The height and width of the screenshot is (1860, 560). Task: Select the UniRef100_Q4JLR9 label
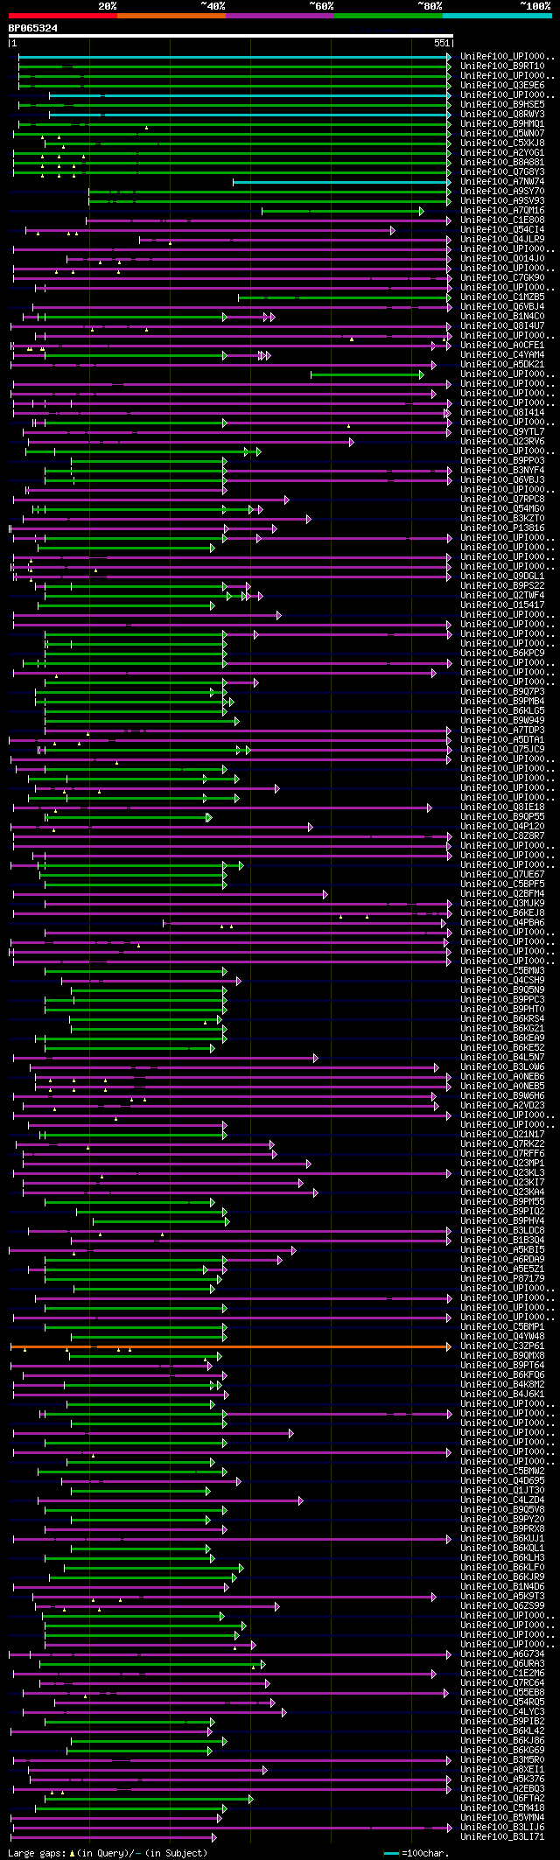pos(502,239)
